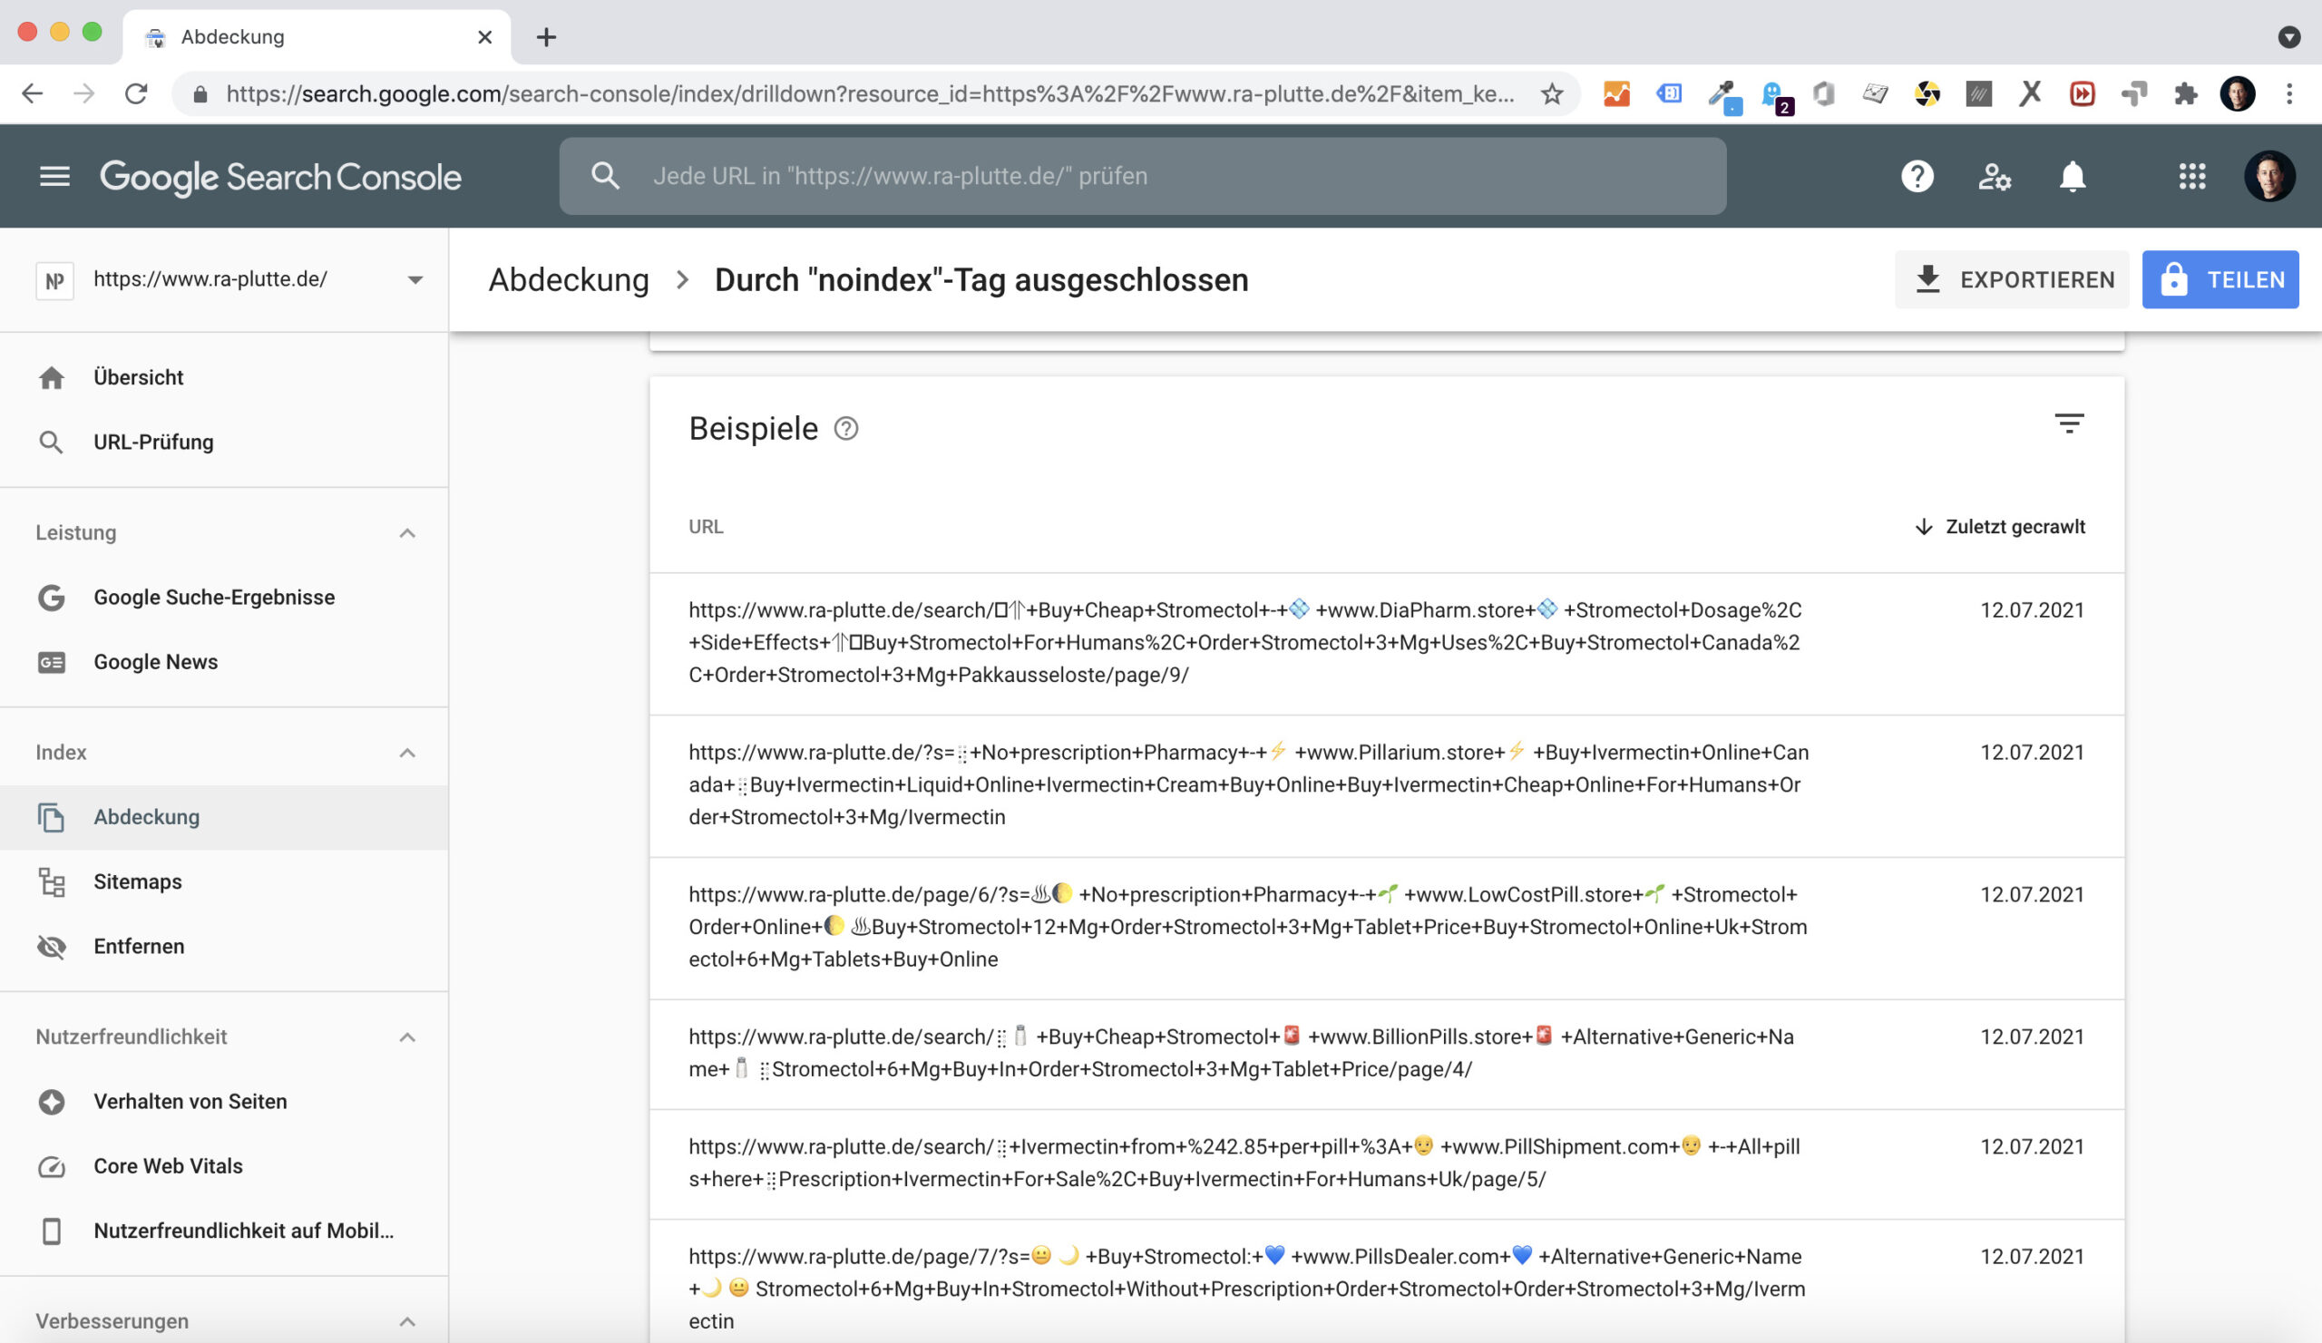Click the URL inspection search field
Viewport: 2322px width, 1343px height.
click(1143, 176)
